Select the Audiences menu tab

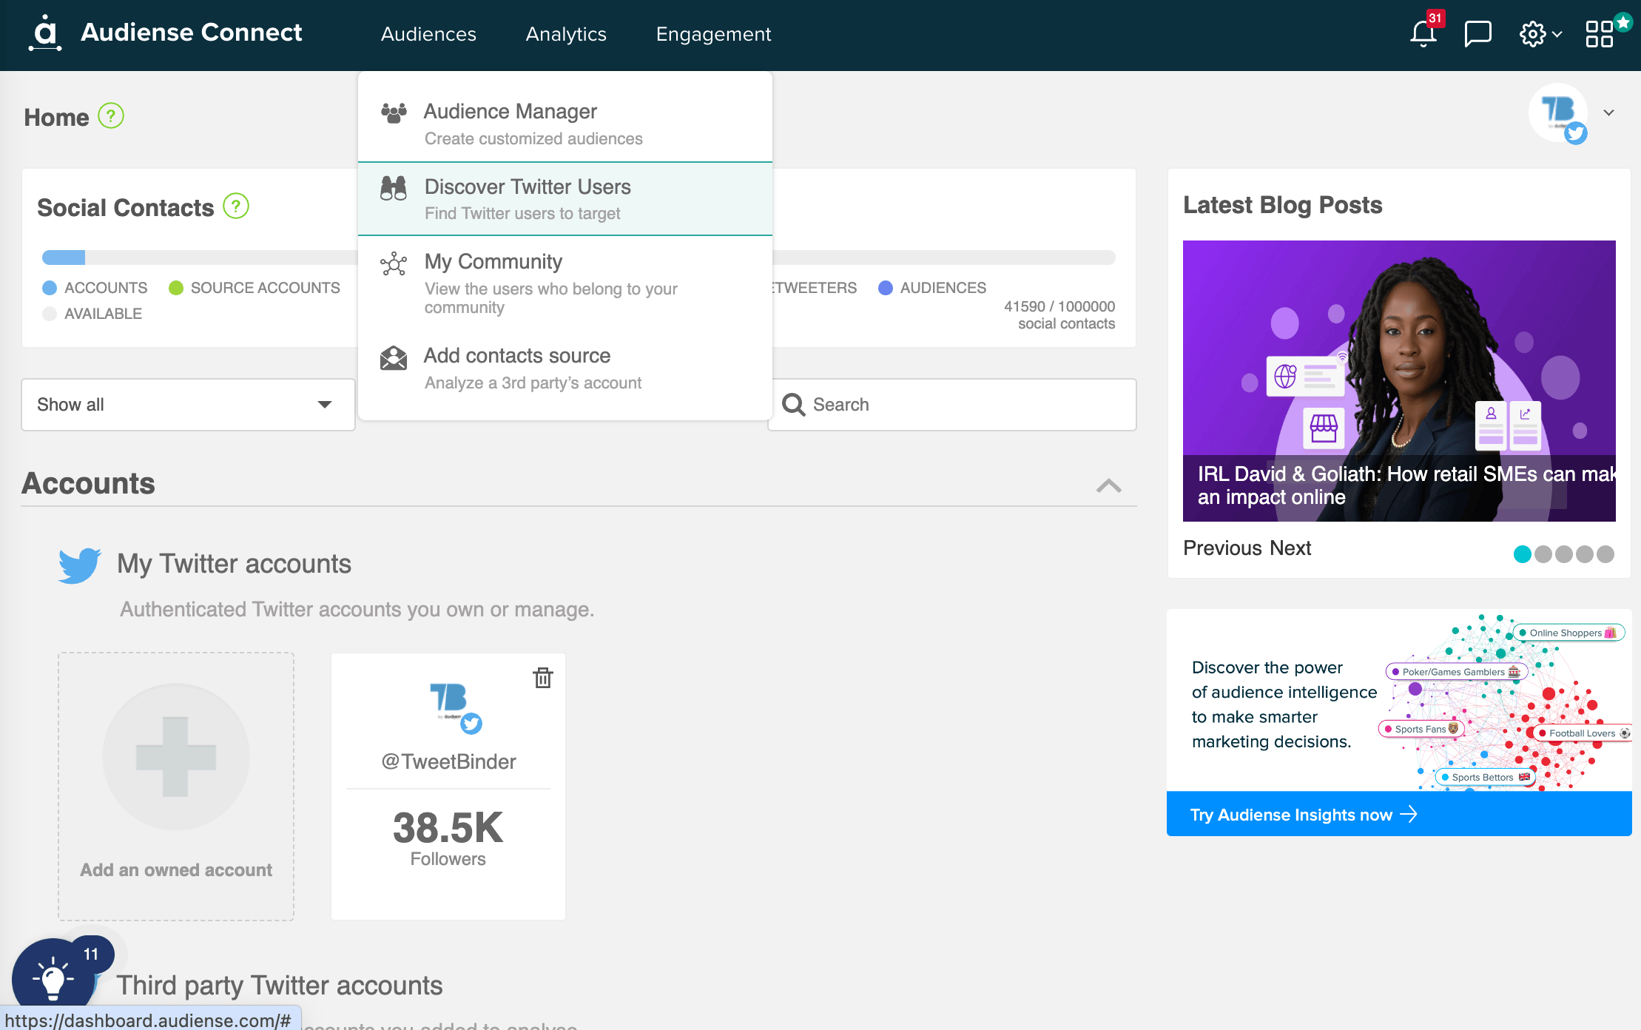pyautogui.click(x=428, y=33)
